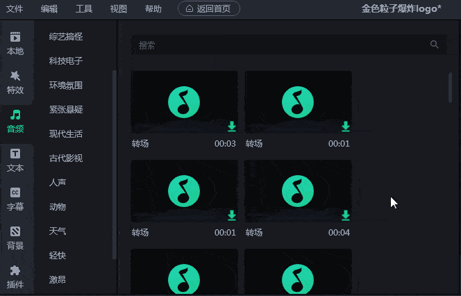Select the 环境氛围 audio category

[x=66, y=85]
